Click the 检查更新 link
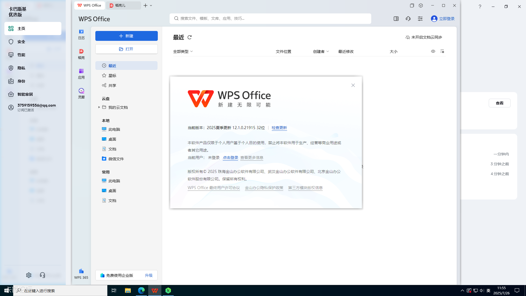The image size is (526, 296). pos(279,128)
